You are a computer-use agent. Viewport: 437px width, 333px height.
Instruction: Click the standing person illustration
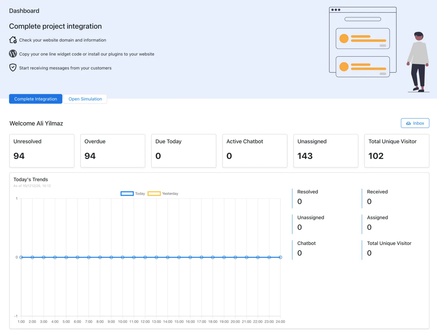coord(418,62)
